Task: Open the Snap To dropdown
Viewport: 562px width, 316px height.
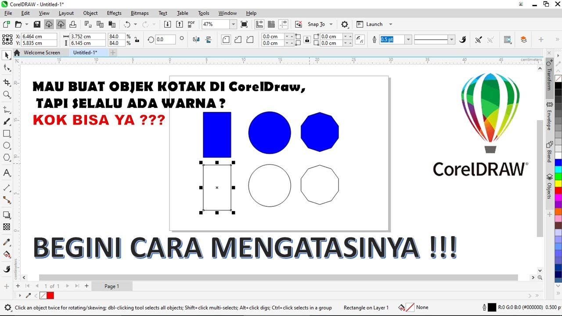Action: (331, 24)
